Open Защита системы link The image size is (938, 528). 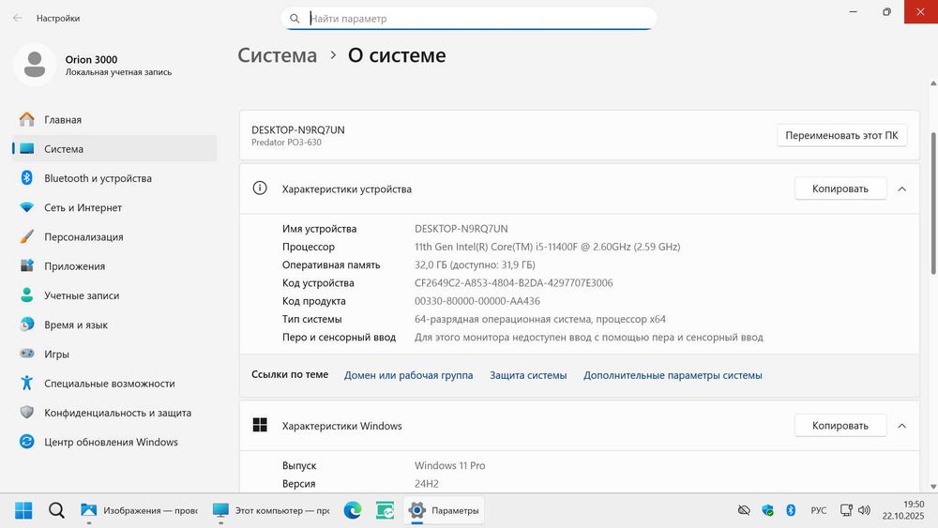[x=528, y=375]
